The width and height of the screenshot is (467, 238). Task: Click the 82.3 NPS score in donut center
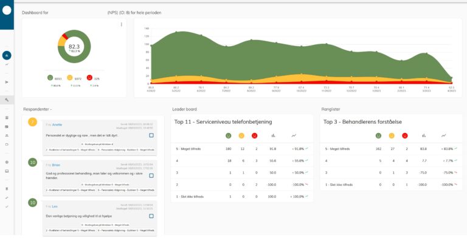(x=74, y=46)
